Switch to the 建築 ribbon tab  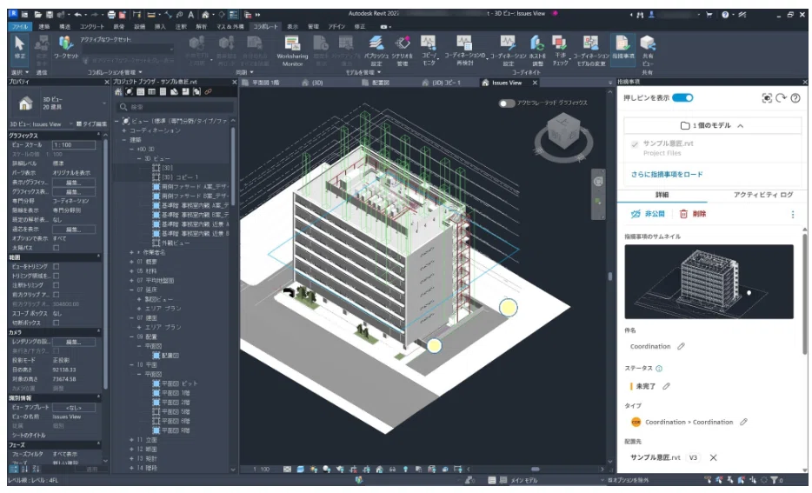[x=44, y=26]
